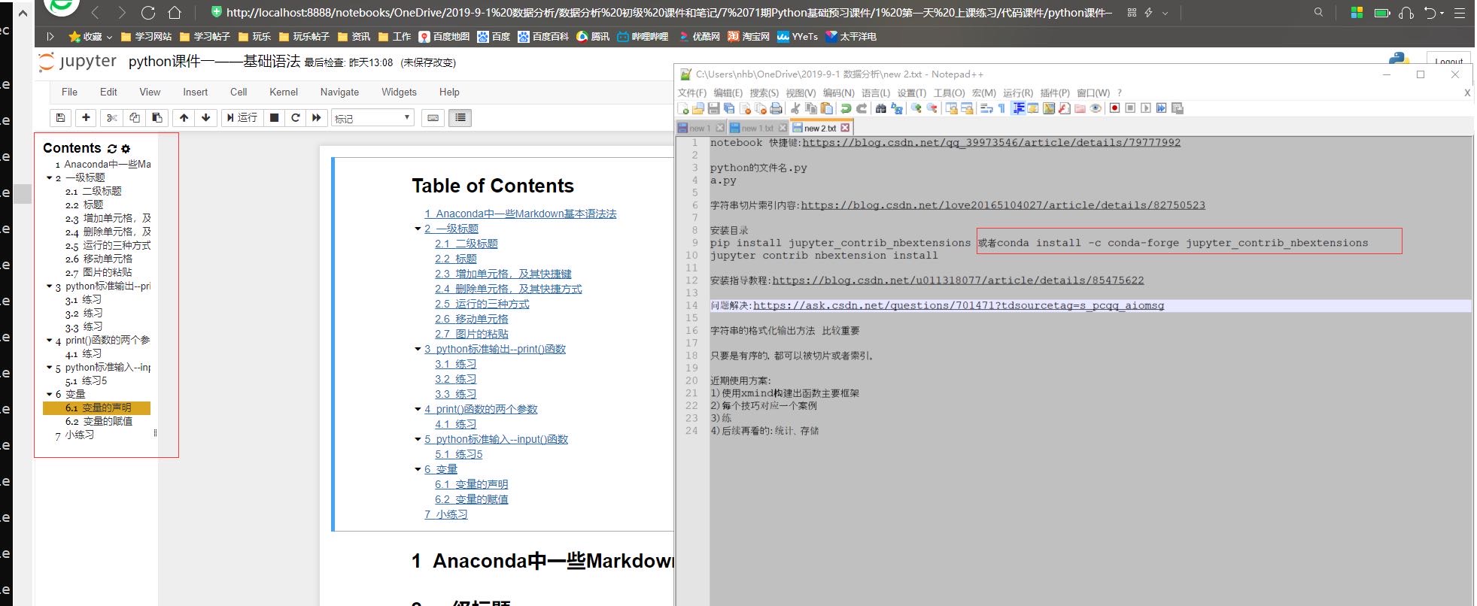Open the command palette keyboard icon
1477x606 pixels.
pyautogui.click(x=433, y=117)
